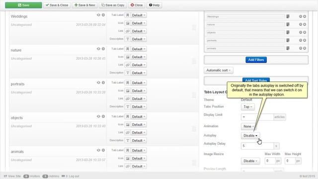Open Weddings Tab Label Default dropdown
Screen dimensions: 318x179
(x=139, y=15)
